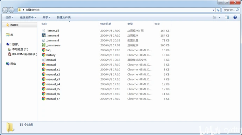Maximize the Explorer window
This screenshot has height=135, width=242.
click(x=227, y=2)
